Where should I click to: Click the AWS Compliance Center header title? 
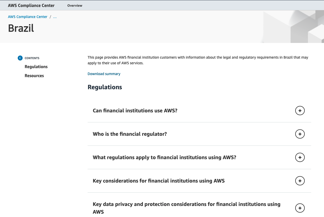[31, 5]
